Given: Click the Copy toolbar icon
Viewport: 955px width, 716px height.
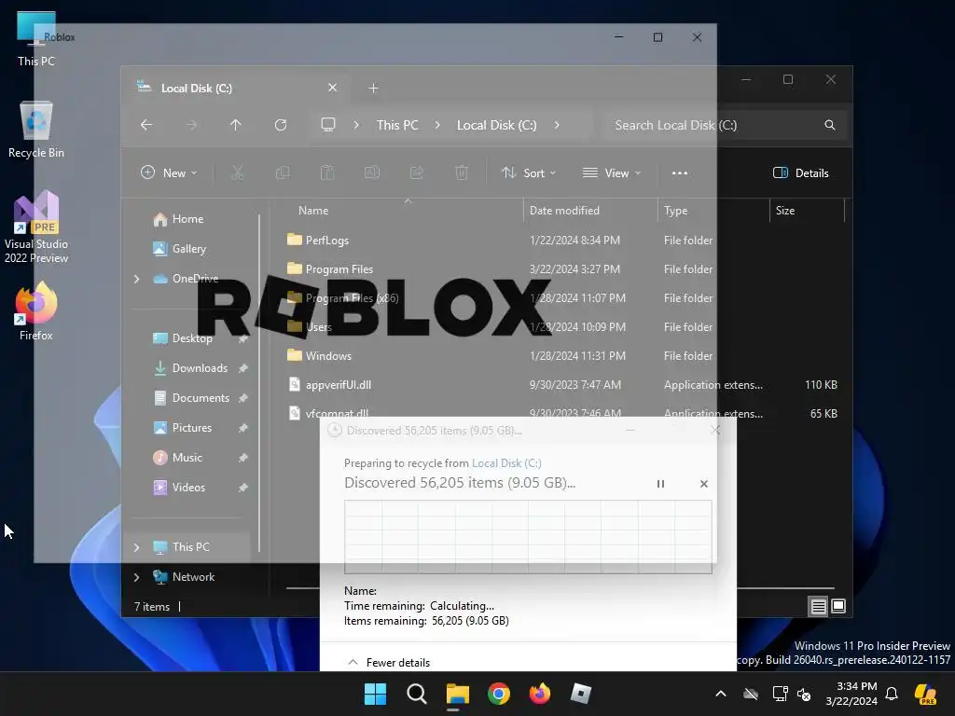Looking at the screenshot, I should point(282,172).
